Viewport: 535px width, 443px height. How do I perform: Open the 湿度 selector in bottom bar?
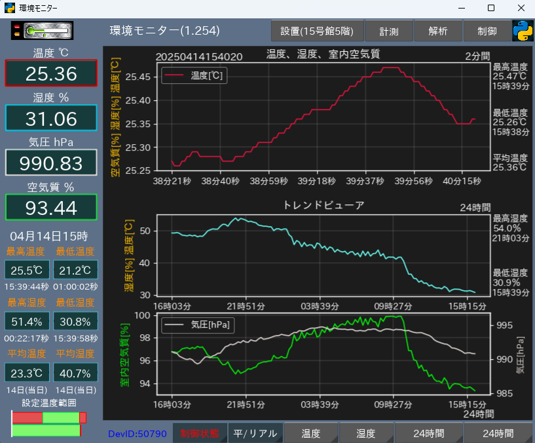[x=366, y=433]
